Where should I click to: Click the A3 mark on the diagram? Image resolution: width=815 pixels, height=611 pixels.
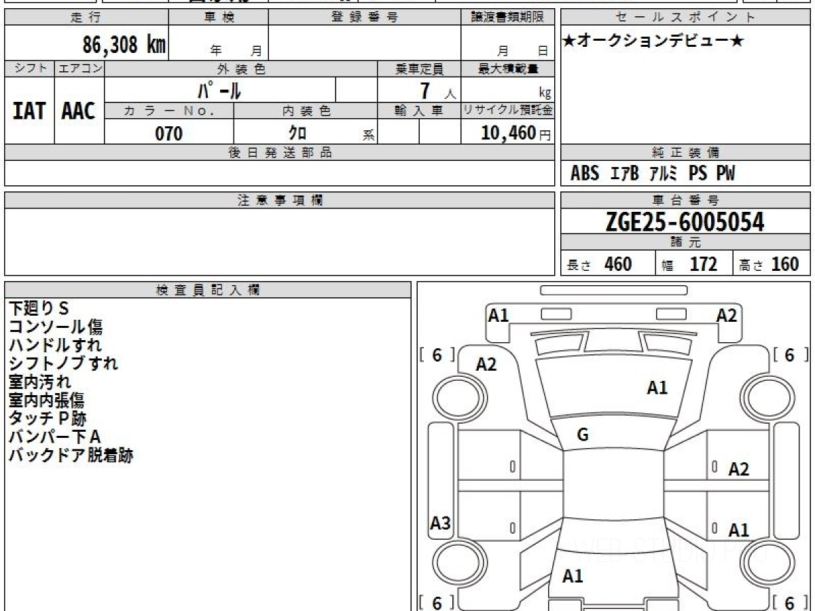click(x=440, y=523)
